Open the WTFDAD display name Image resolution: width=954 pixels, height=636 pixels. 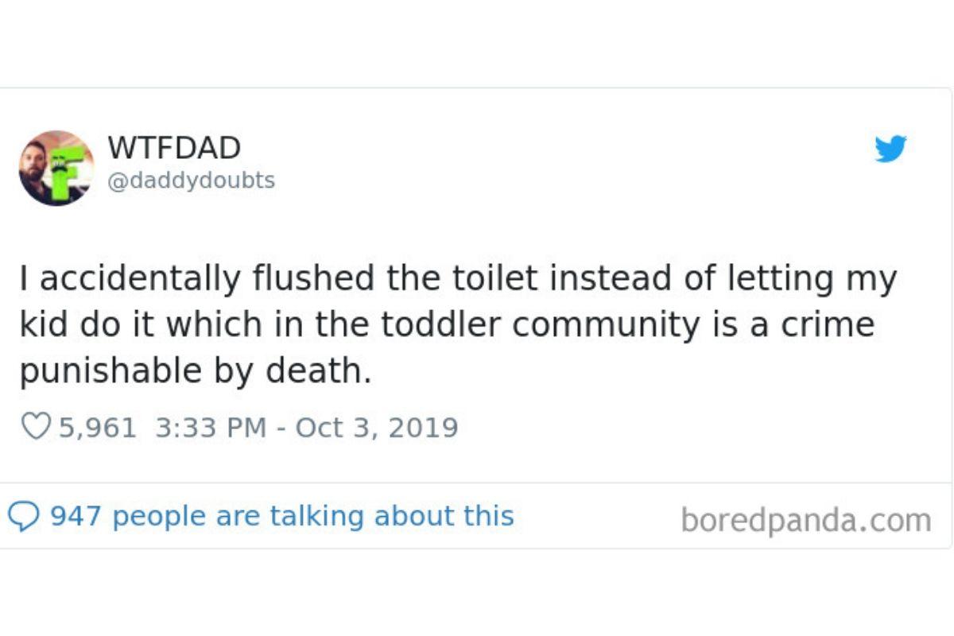click(173, 147)
